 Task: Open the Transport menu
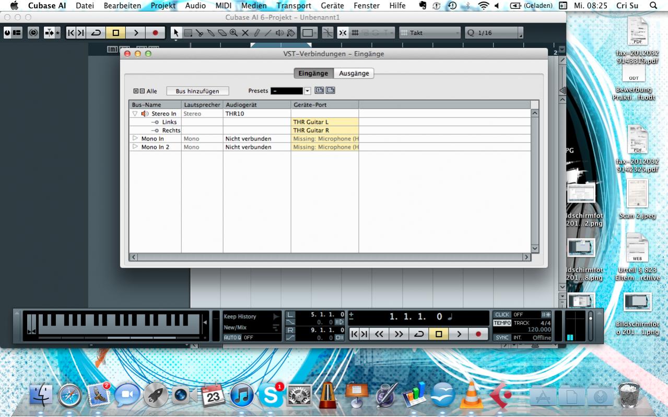[x=294, y=6]
